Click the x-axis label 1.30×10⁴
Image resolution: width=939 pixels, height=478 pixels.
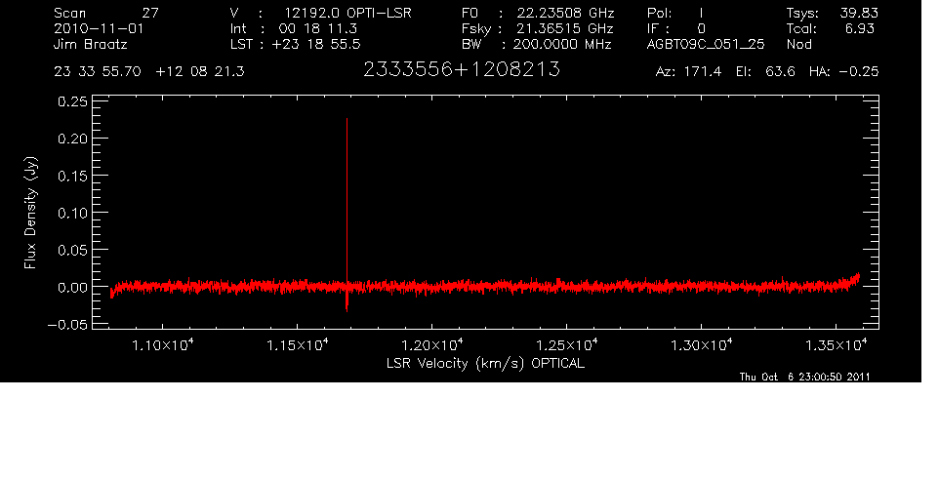tap(702, 344)
